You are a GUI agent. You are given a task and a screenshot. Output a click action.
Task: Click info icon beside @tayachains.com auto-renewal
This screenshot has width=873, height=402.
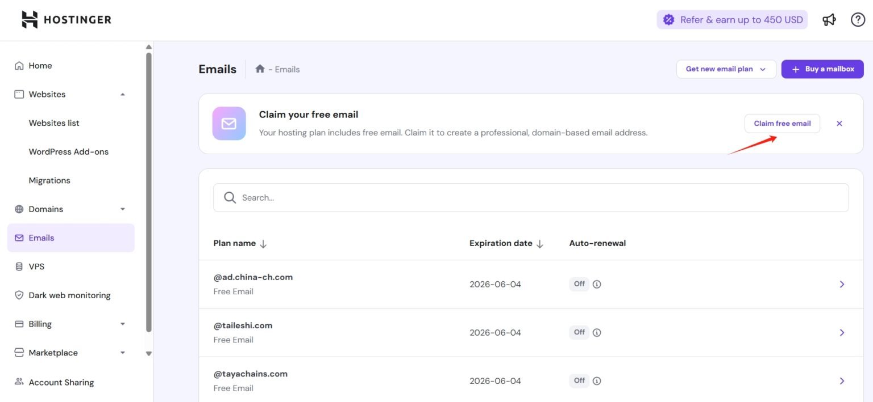(x=597, y=380)
